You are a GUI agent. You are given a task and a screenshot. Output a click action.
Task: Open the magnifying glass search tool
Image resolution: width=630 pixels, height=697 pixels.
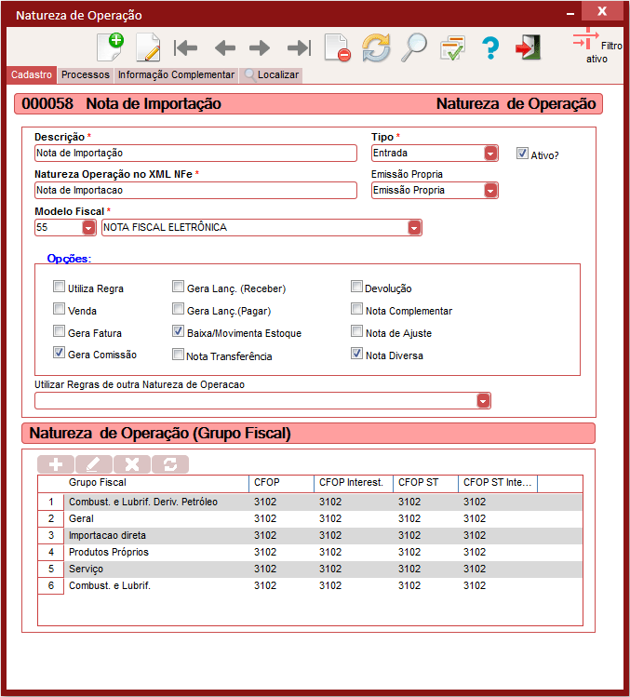414,47
